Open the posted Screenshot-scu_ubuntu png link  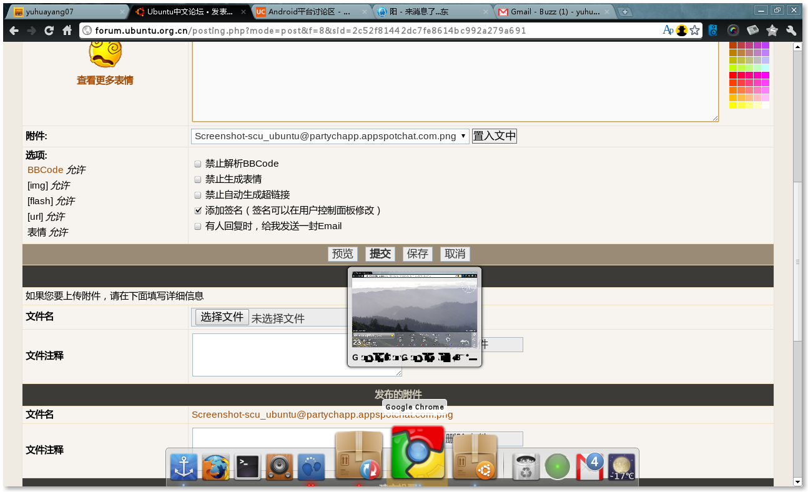pyautogui.click(x=322, y=415)
